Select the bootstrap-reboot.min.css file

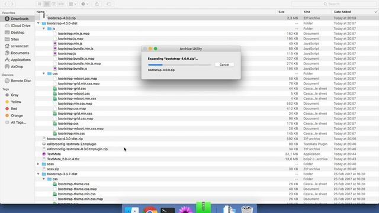pos(77,99)
